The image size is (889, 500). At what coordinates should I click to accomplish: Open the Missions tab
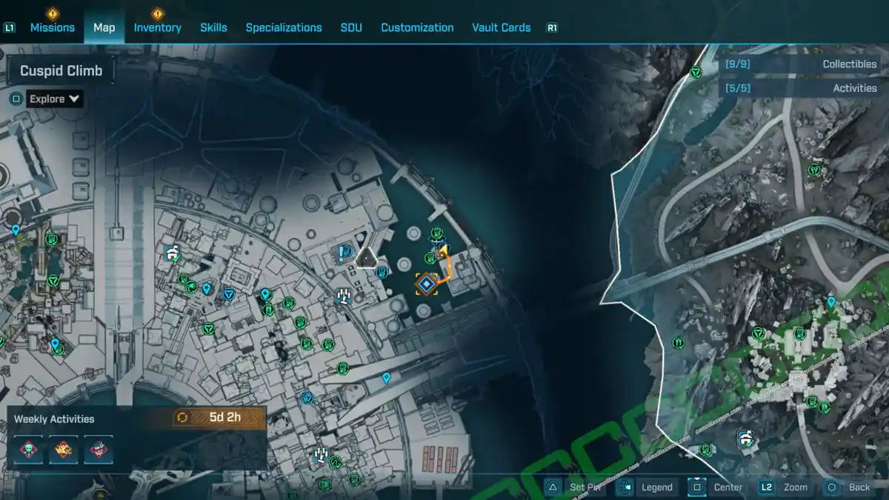click(x=52, y=27)
